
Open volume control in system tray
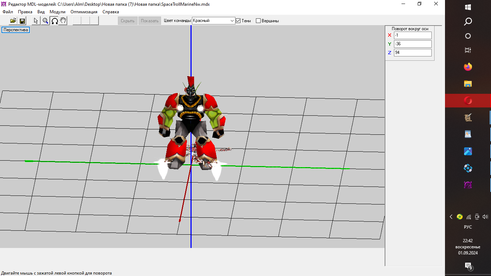485,217
